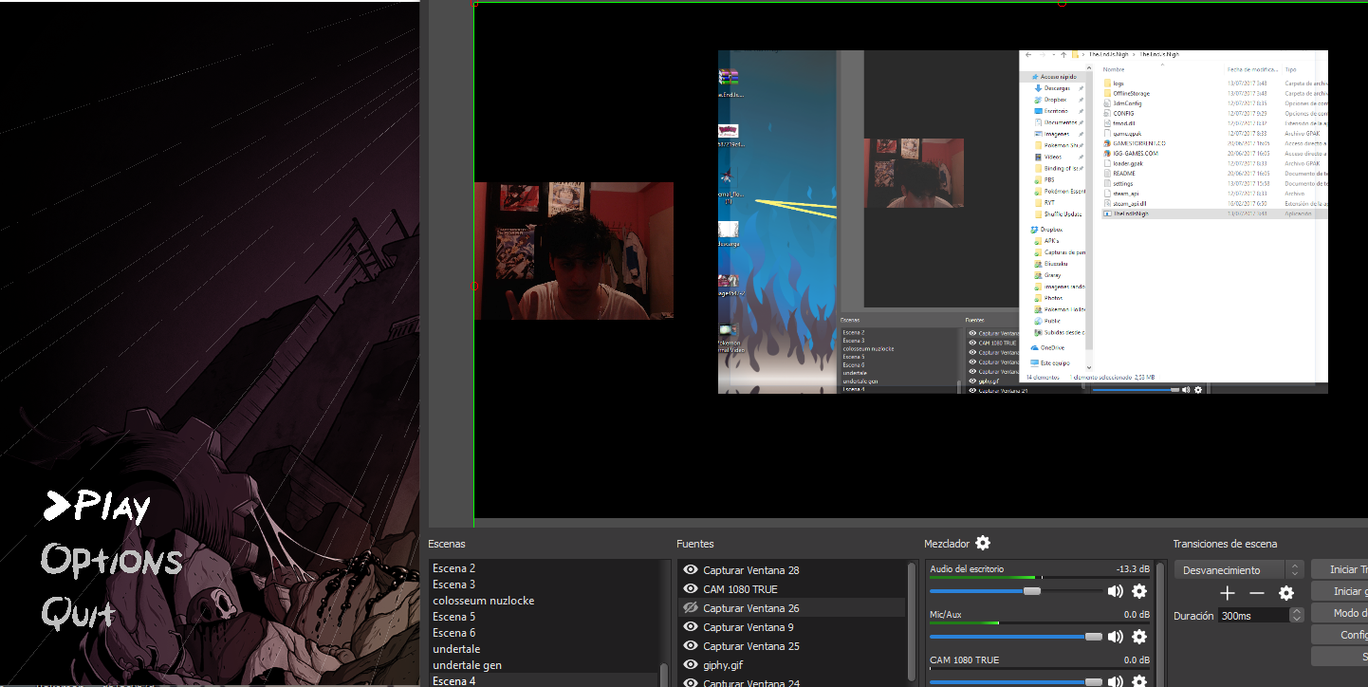Select source name Capturar Ventana 28

751,570
